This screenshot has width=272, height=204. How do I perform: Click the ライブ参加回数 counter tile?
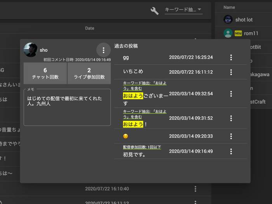89,73
